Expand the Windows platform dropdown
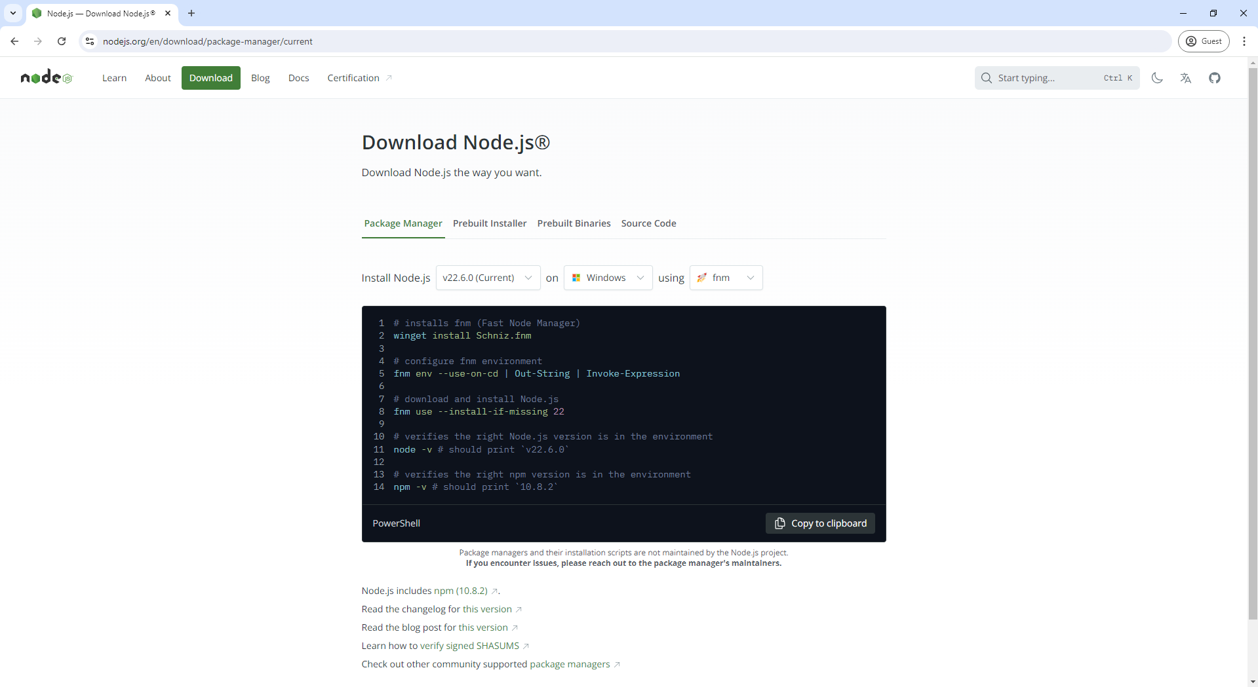The image size is (1258, 687). (x=608, y=278)
